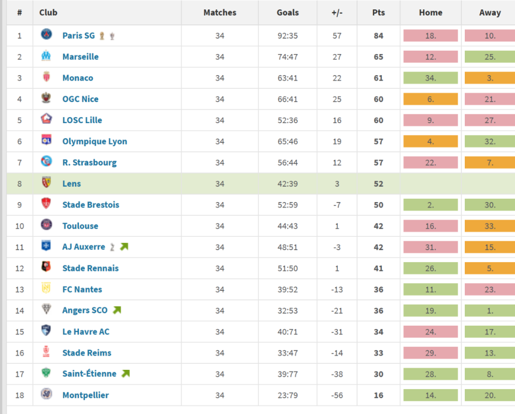Click the green promoted arrow beside Saint-Étienne
This screenshot has height=414, width=515.
click(x=125, y=374)
